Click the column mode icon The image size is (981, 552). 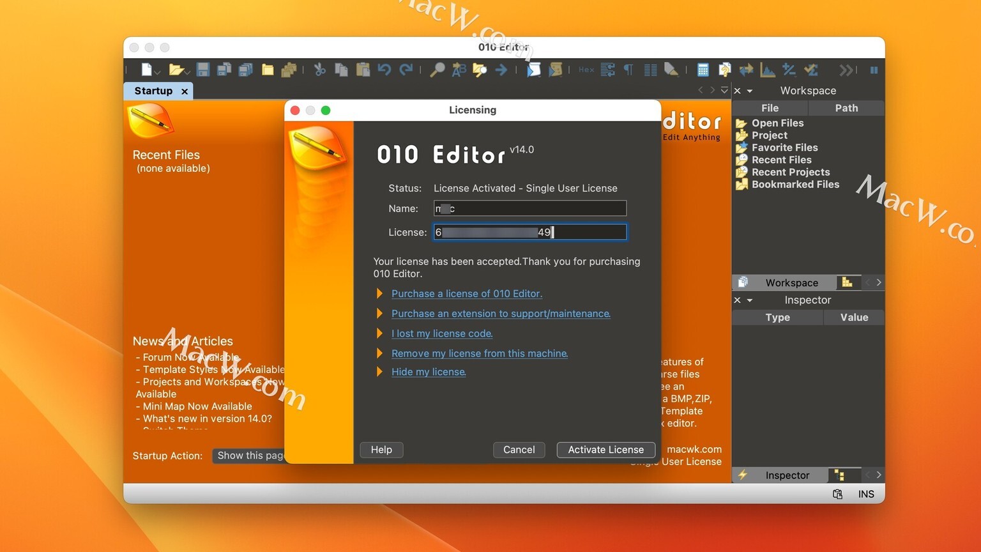pyautogui.click(x=650, y=70)
